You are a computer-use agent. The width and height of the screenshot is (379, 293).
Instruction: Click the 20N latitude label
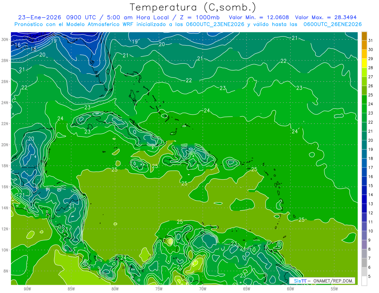[5, 145]
